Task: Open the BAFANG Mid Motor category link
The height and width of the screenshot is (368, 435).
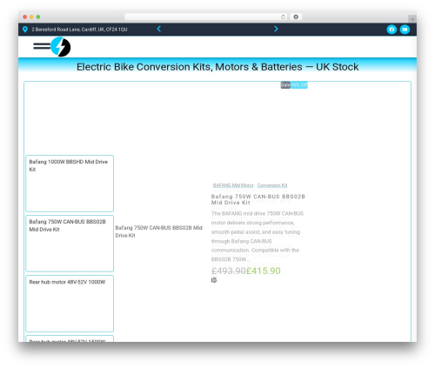Action: click(x=233, y=185)
